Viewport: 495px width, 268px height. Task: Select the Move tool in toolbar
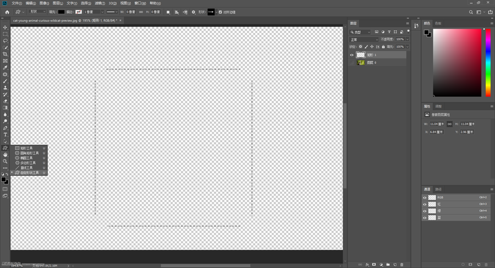(x=5, y=27)
